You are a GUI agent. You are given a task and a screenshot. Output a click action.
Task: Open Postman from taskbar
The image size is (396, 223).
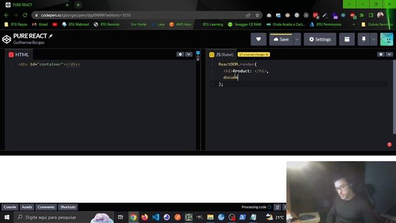tap(178, 217)
